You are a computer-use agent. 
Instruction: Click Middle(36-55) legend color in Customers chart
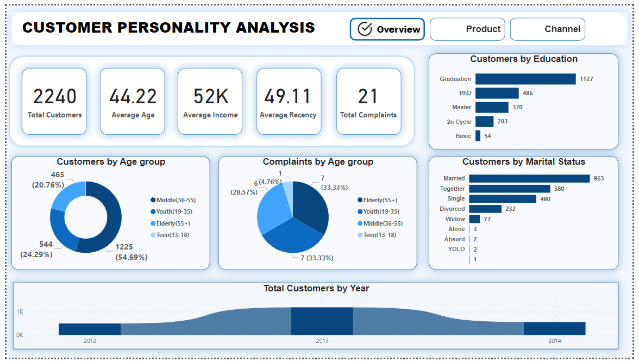pyautogui.click(x=153, y=200)
